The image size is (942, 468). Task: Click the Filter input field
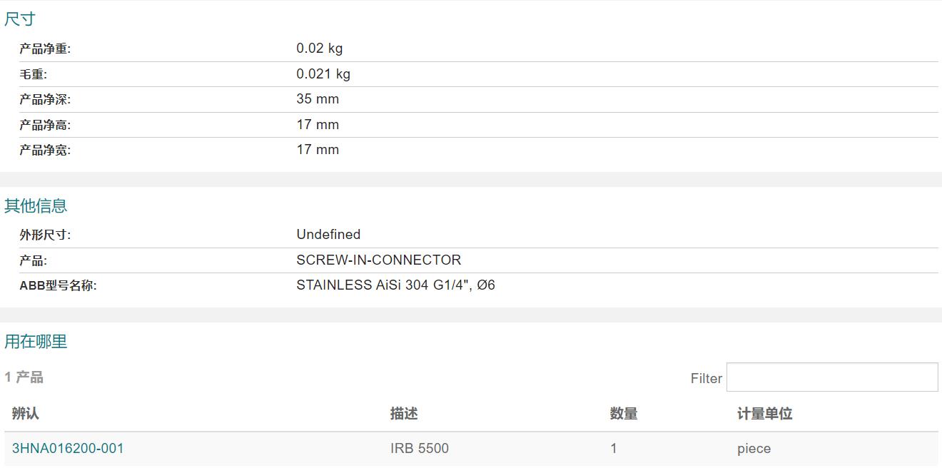[832, 377]
